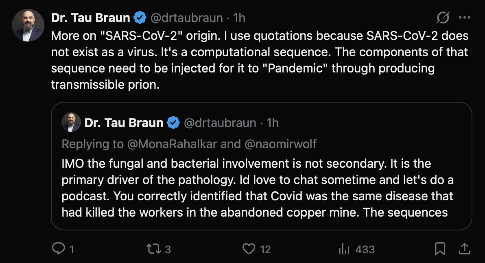This screenshot has width=485, height=263.
Task: Click main author's blue verified badge
Action: click(140, 18)
